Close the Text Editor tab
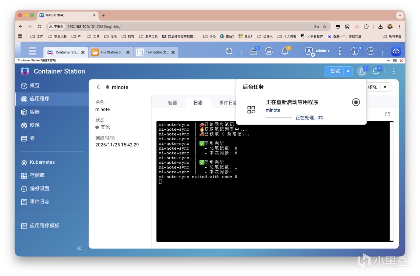 tap(173, 52)
